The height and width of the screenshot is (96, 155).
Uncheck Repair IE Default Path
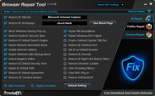(5, 68)
